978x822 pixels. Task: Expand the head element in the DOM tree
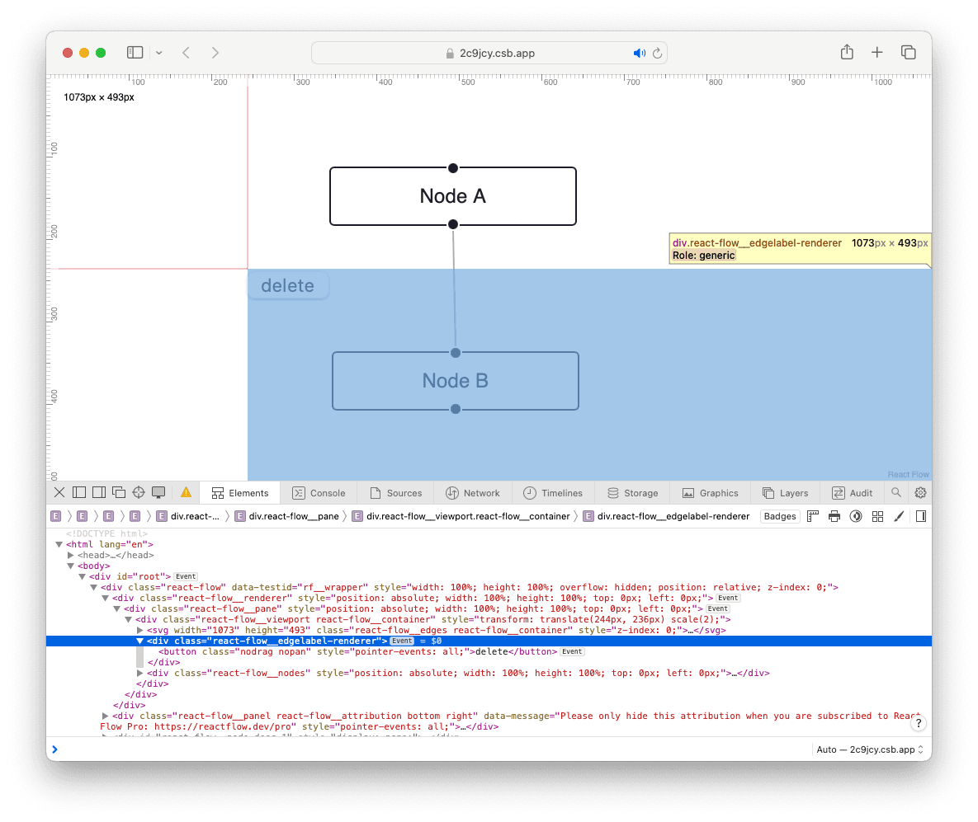coord(71,555)
